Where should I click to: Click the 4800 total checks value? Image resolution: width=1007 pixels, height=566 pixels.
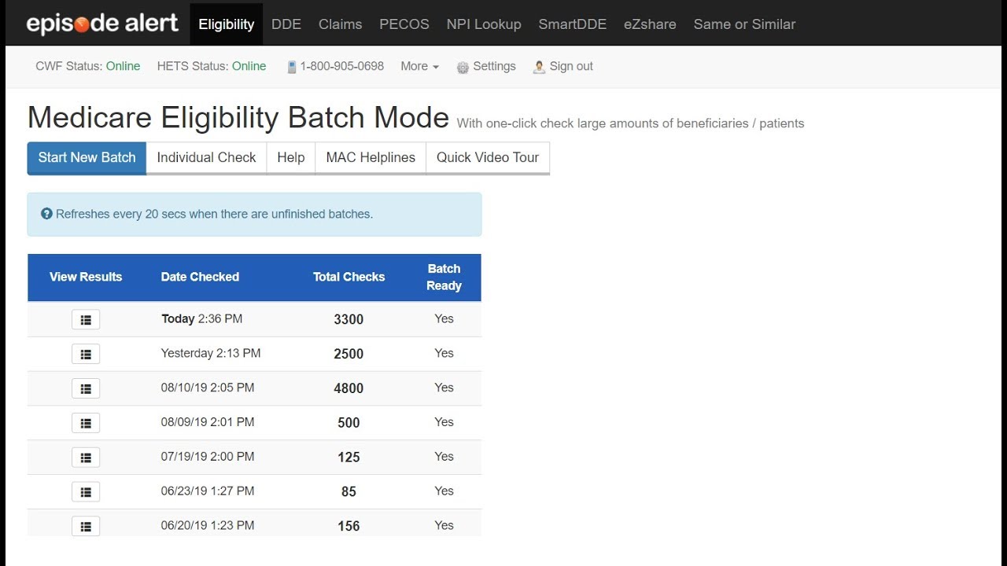(x=349, y=388)
